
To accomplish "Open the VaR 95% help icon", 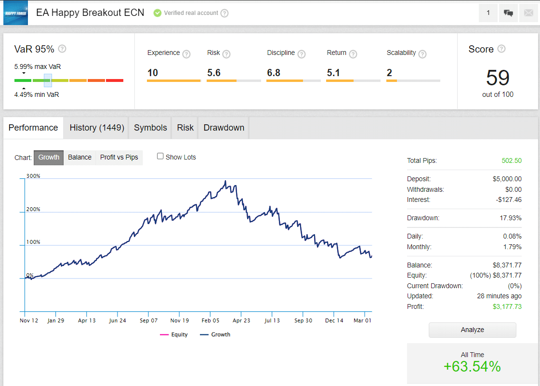I will pos(63,49).
